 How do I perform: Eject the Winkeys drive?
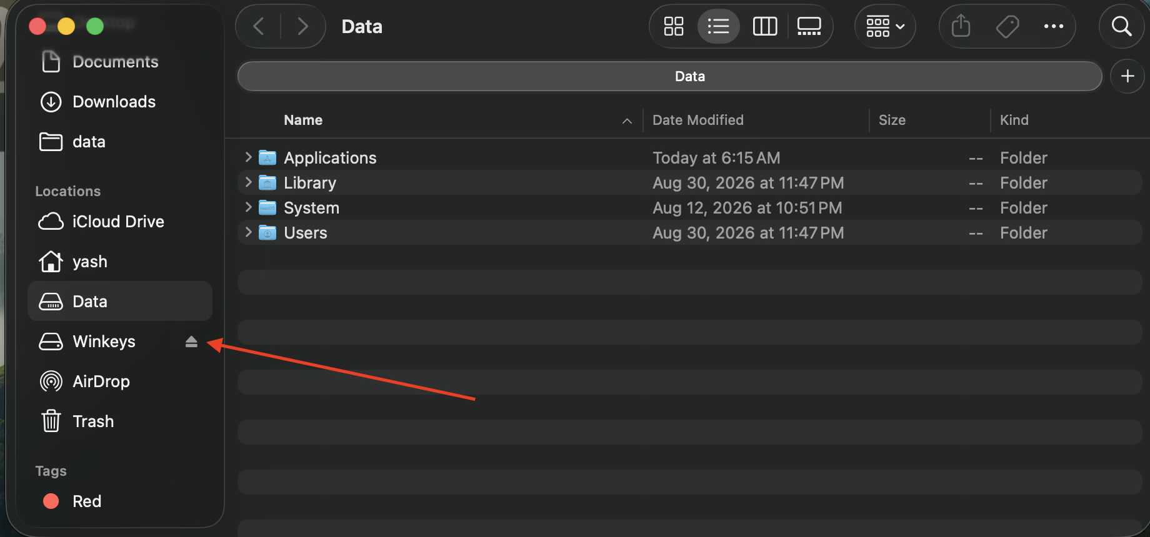tap(191, 342)
